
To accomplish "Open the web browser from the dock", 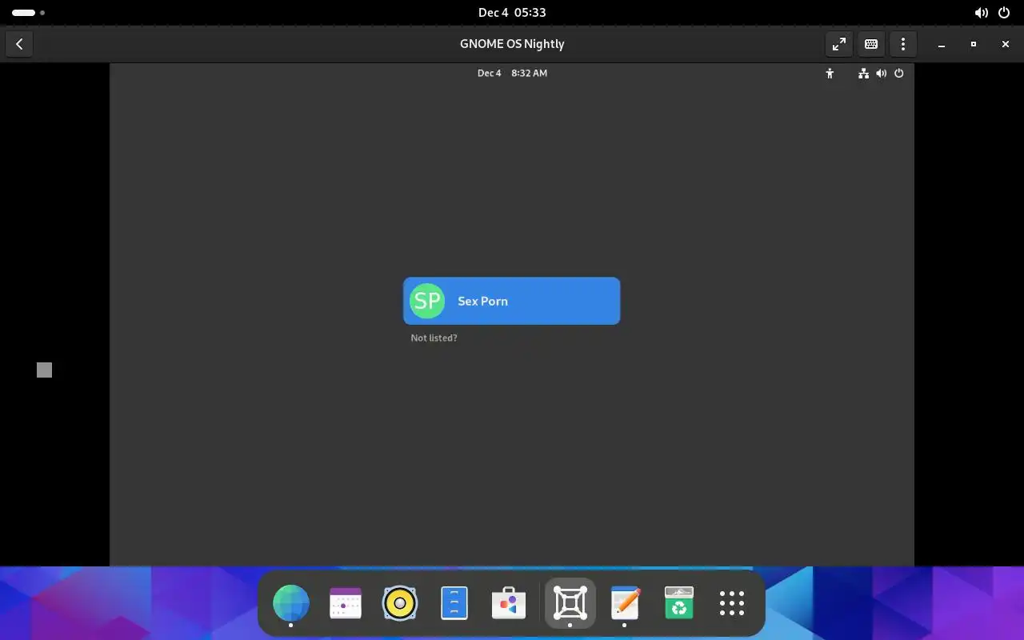I will point(290,603).
